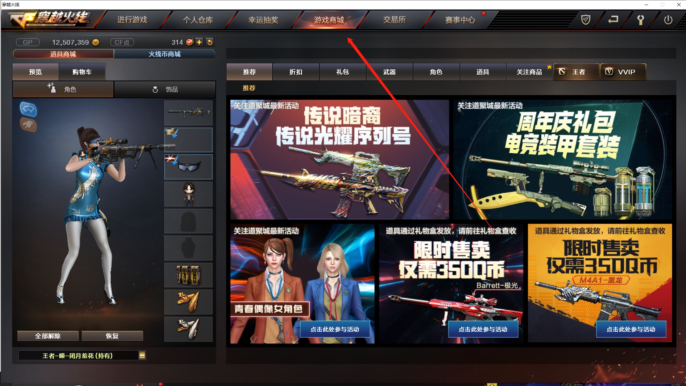Open the 周年庆礼包 电竞装甲套装 banner
Image resolution: width=686 pixels, height=386 pixels.
[x=563, y=159]
